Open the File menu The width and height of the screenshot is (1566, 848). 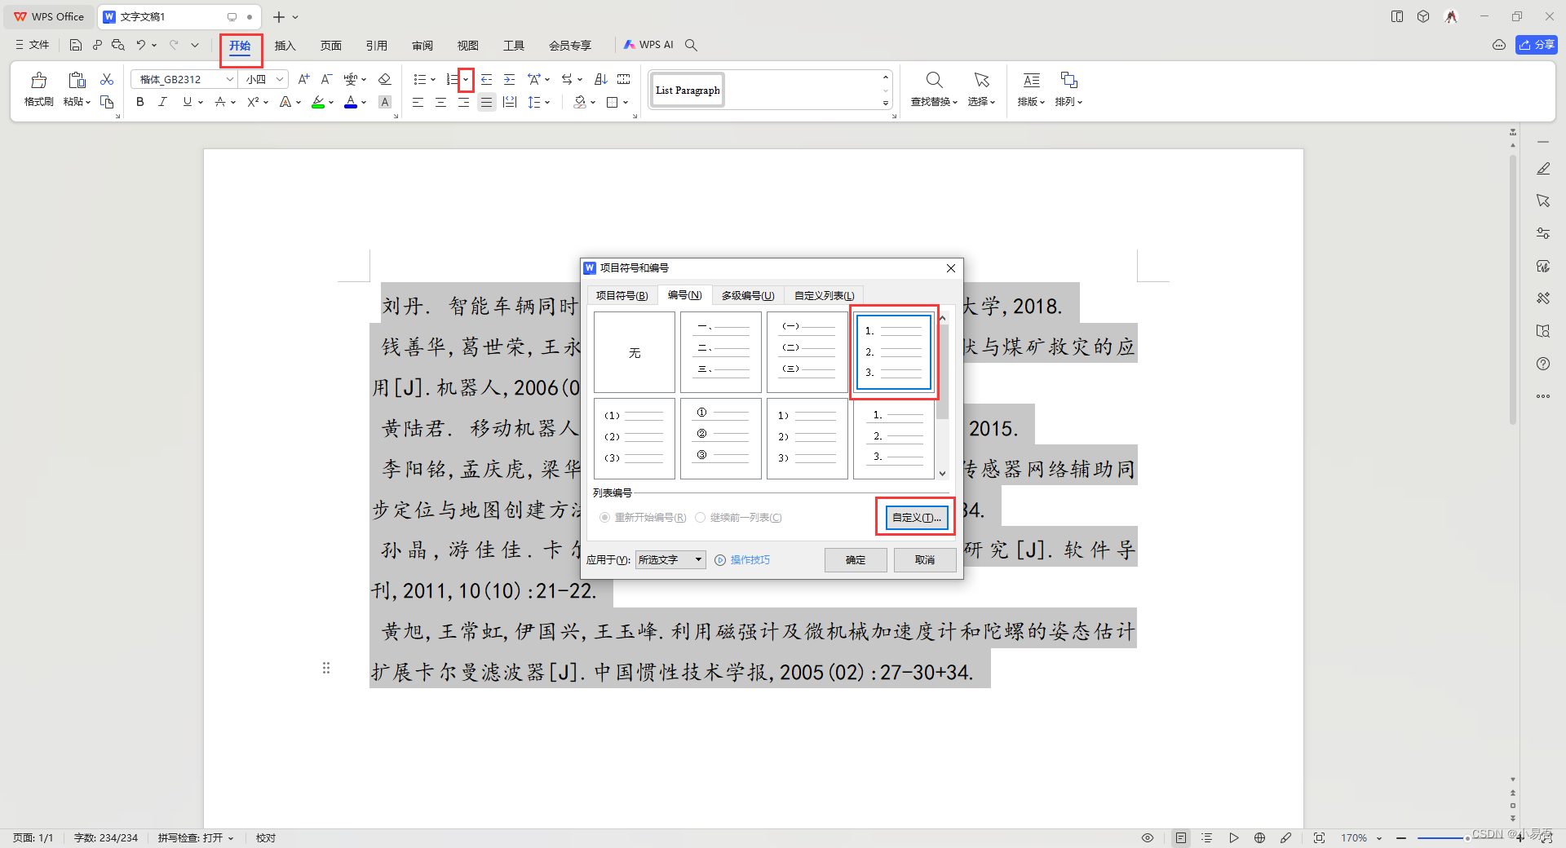(x=33, y=45)
